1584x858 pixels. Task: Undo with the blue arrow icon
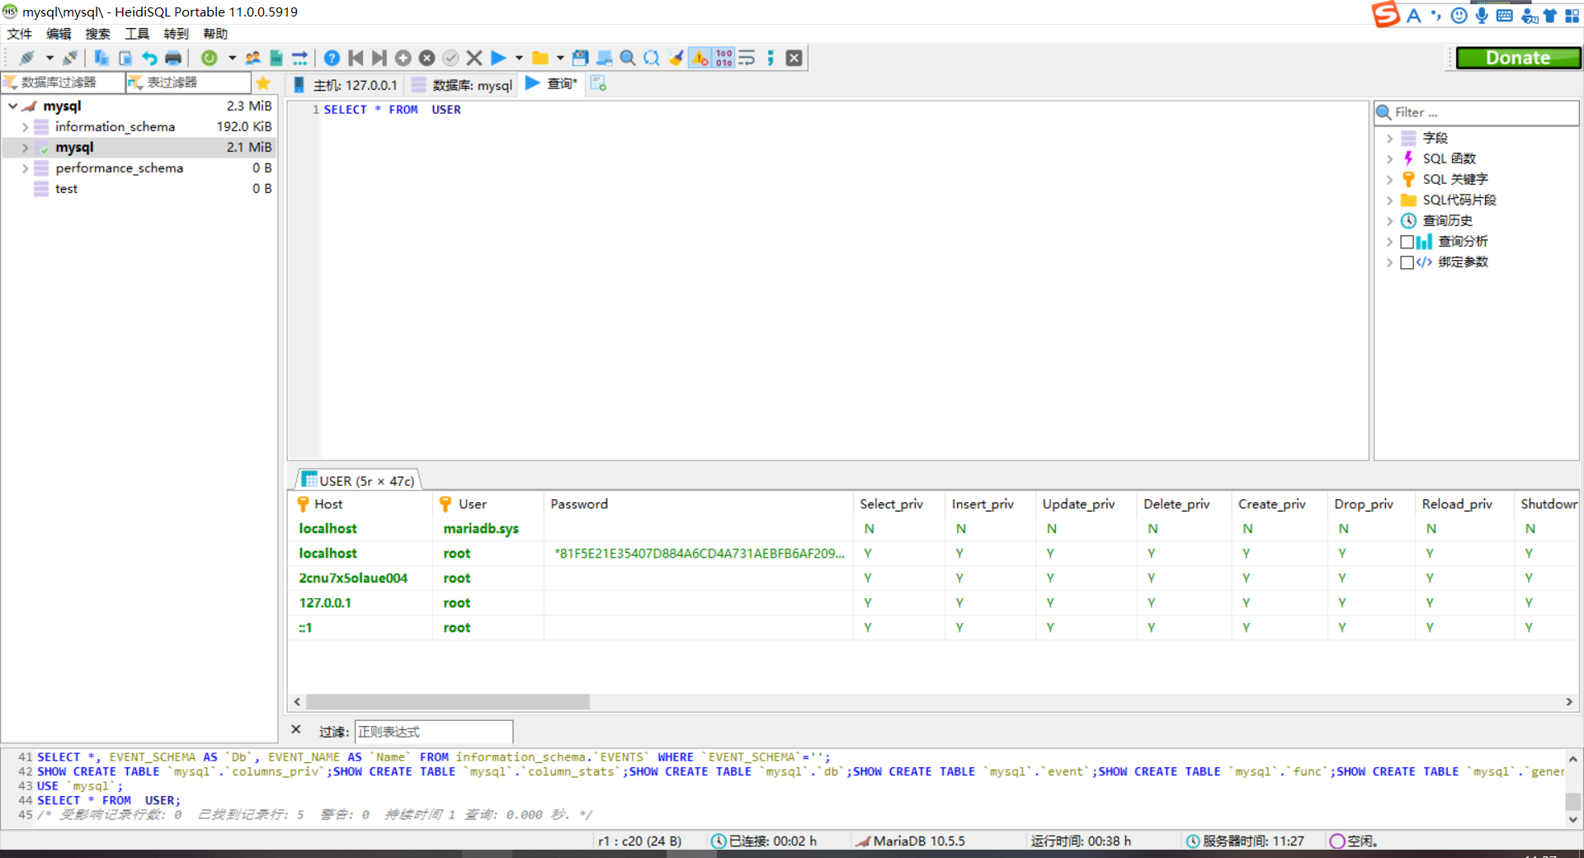pyautogui.click(x=149, y=58)
